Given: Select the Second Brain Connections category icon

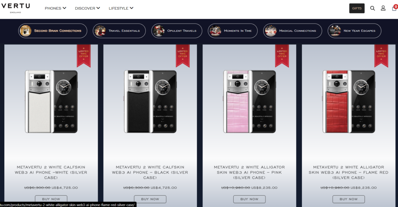Looking at the screenshot, I should click(26, 31).
